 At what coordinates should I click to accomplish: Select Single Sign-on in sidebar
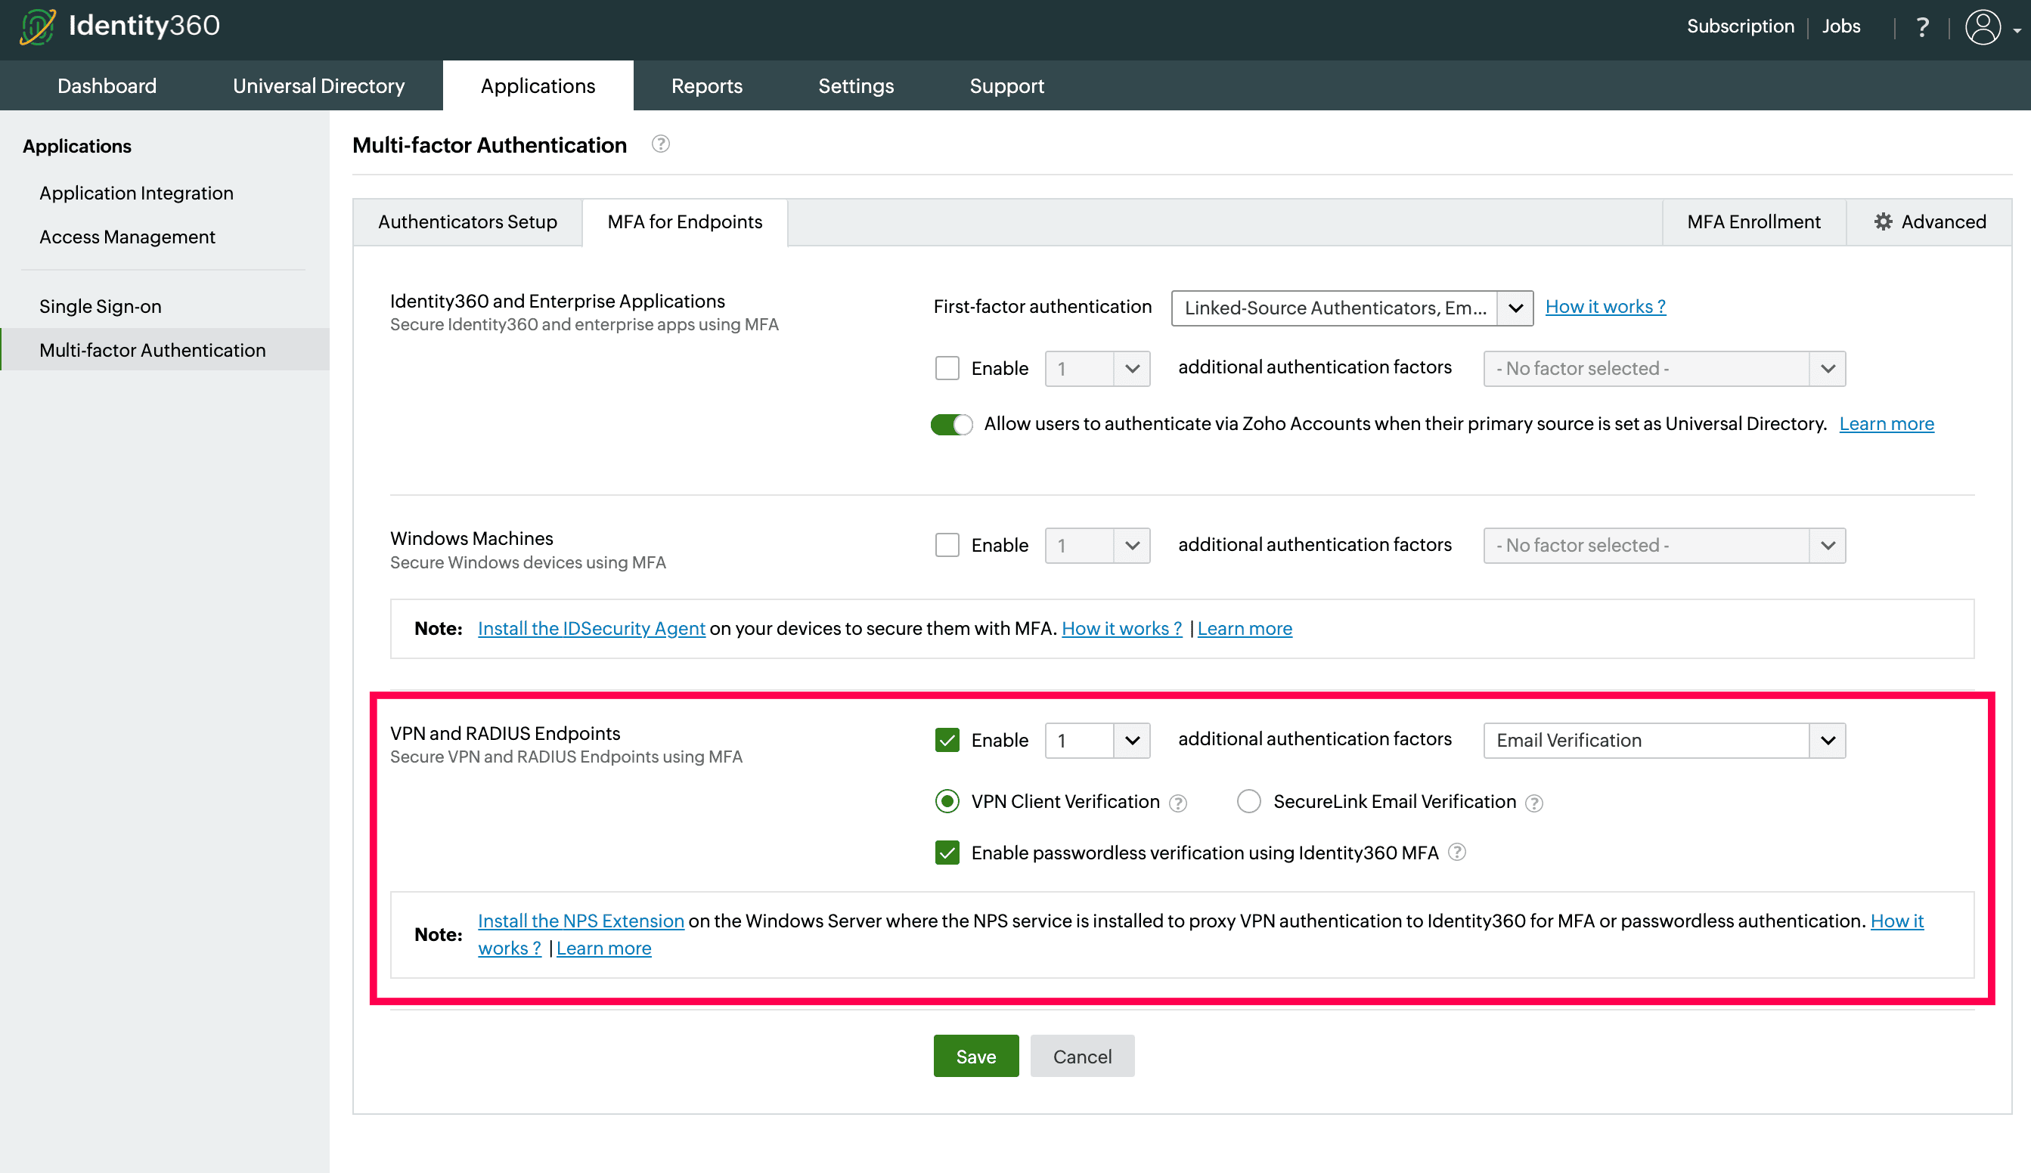tap(101, 306)
